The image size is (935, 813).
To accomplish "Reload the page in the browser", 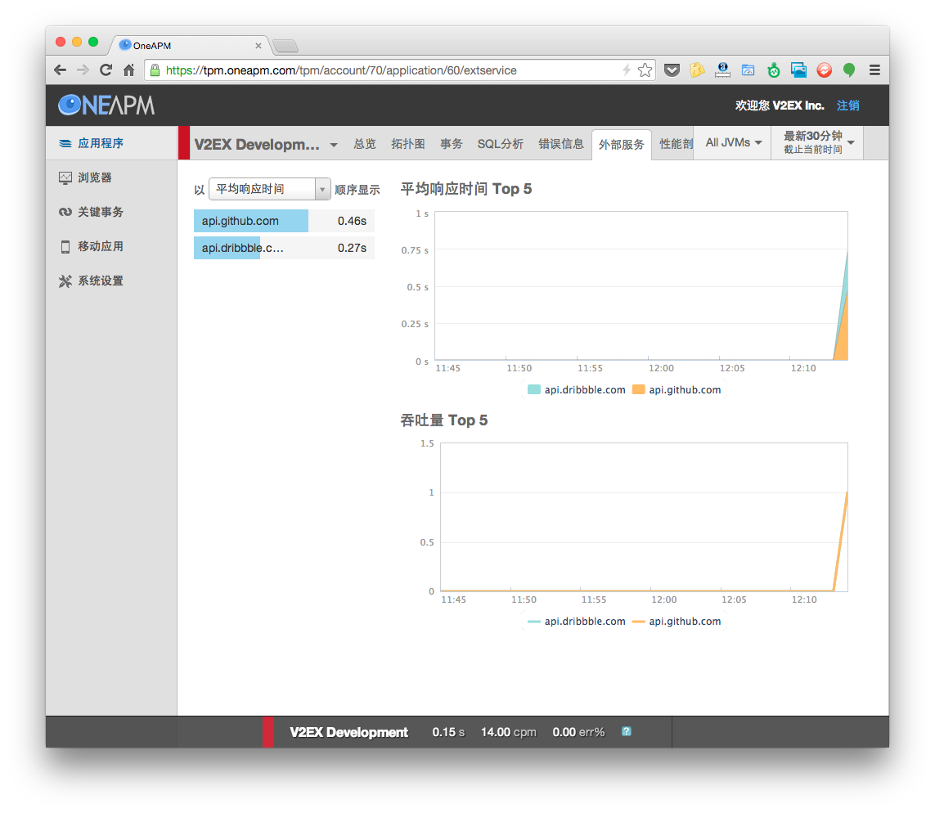I will pos(106,70).
